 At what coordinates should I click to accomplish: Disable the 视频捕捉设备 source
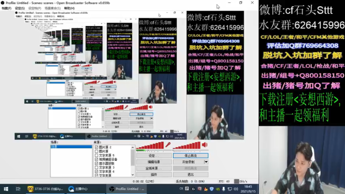tap(96, 159)
